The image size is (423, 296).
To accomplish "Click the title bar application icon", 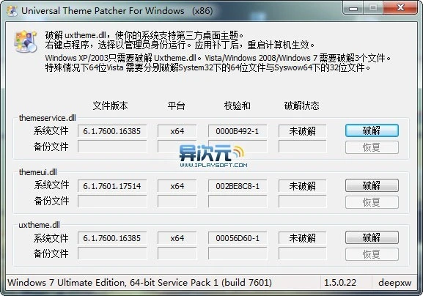I will point(12,11).
